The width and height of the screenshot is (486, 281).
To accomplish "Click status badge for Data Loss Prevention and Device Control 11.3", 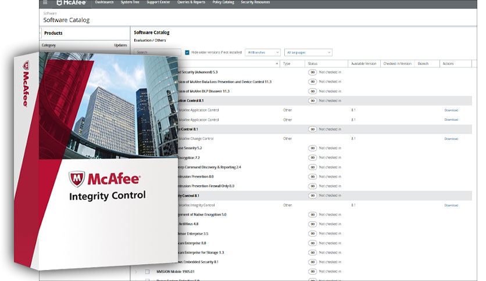I will pyautogui.click(x=312, y=82).
